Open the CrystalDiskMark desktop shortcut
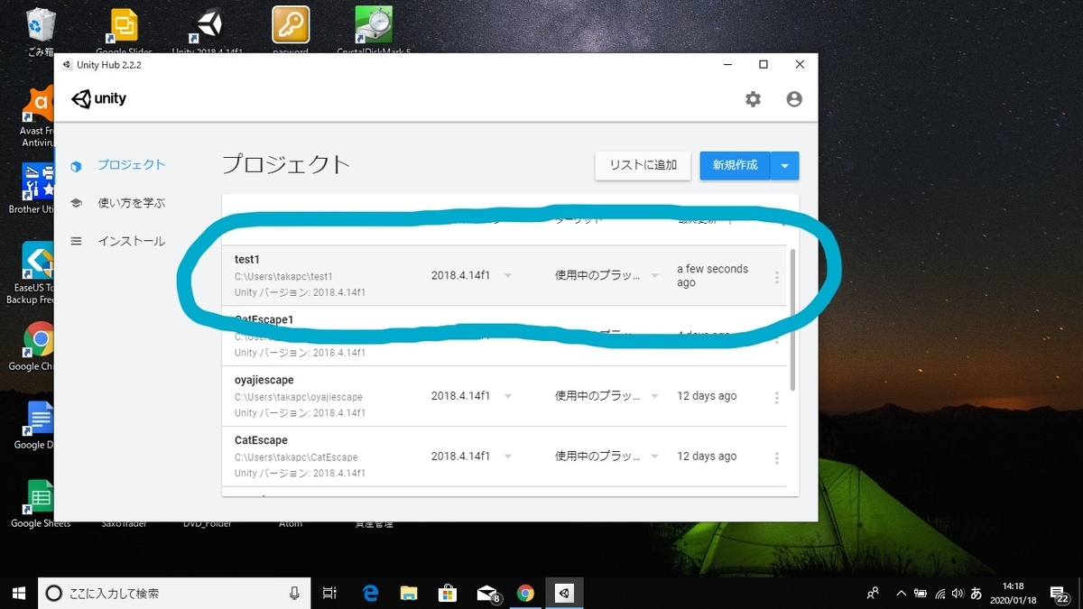Image resolution: width=1083 pixels, height=609 pixels. click(374, 32)
